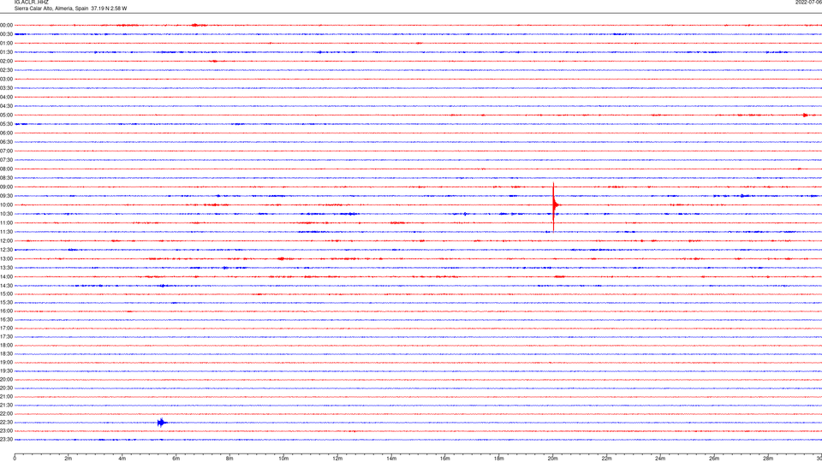Screen dimensions: 822x462
Task: Click the 16m axis tick label
Action: [445, 459]
